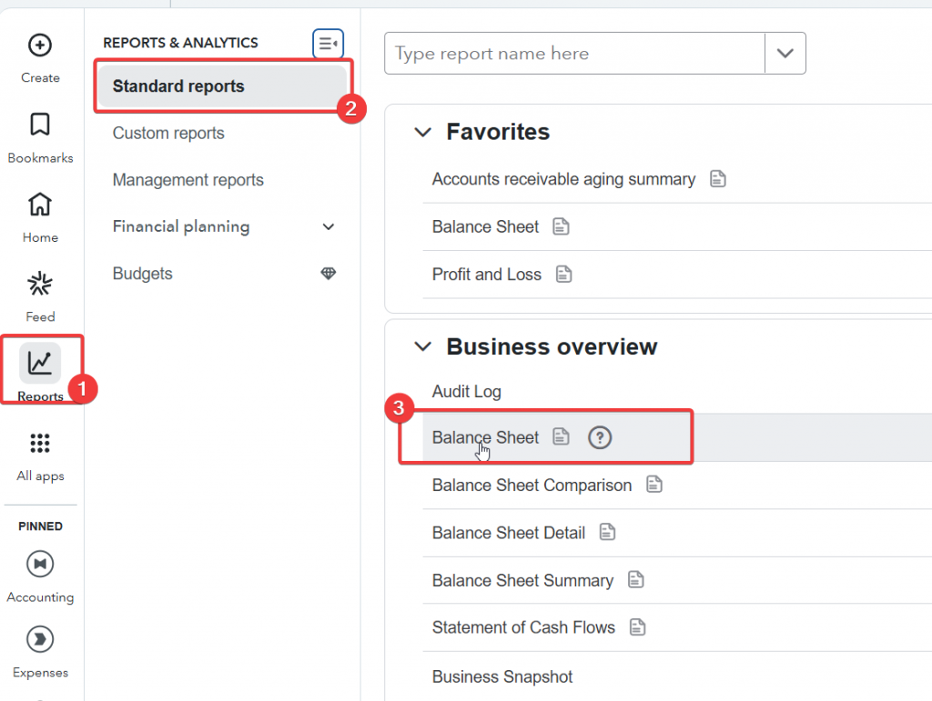Open the Feed icon in sidebar
The height and width of the screenshot is (701, 932).
[x=40, y=285]
